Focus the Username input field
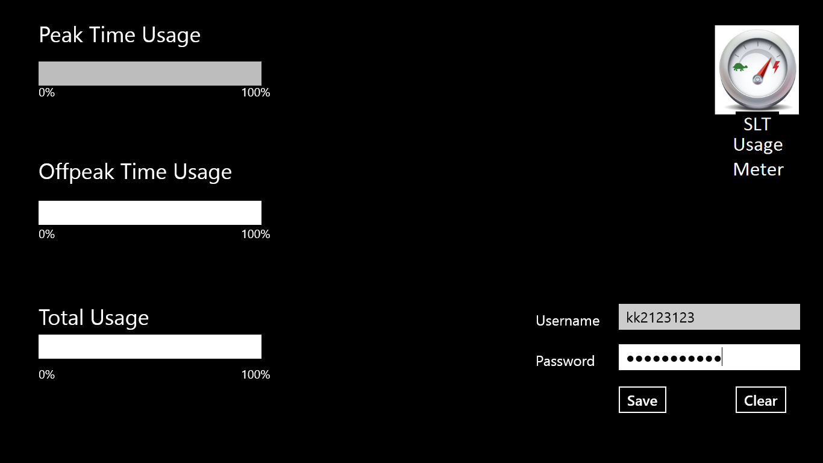 click(709, 317)
